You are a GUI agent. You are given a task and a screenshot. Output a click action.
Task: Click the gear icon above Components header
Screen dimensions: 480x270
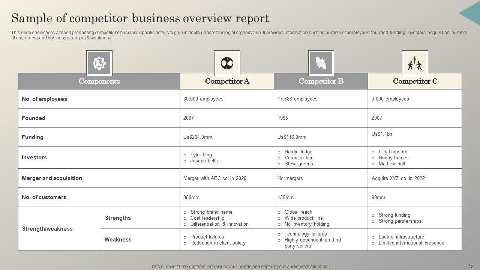pyautogui.click(x=99, y=63)
